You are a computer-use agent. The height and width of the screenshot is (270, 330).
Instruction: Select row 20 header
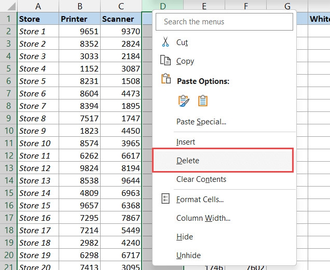(x=8, y=255)
